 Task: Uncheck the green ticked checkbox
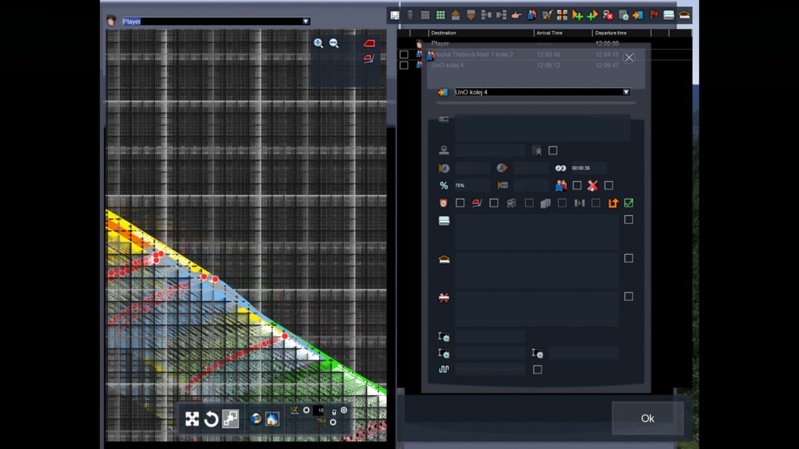click(x=629, y=203)
